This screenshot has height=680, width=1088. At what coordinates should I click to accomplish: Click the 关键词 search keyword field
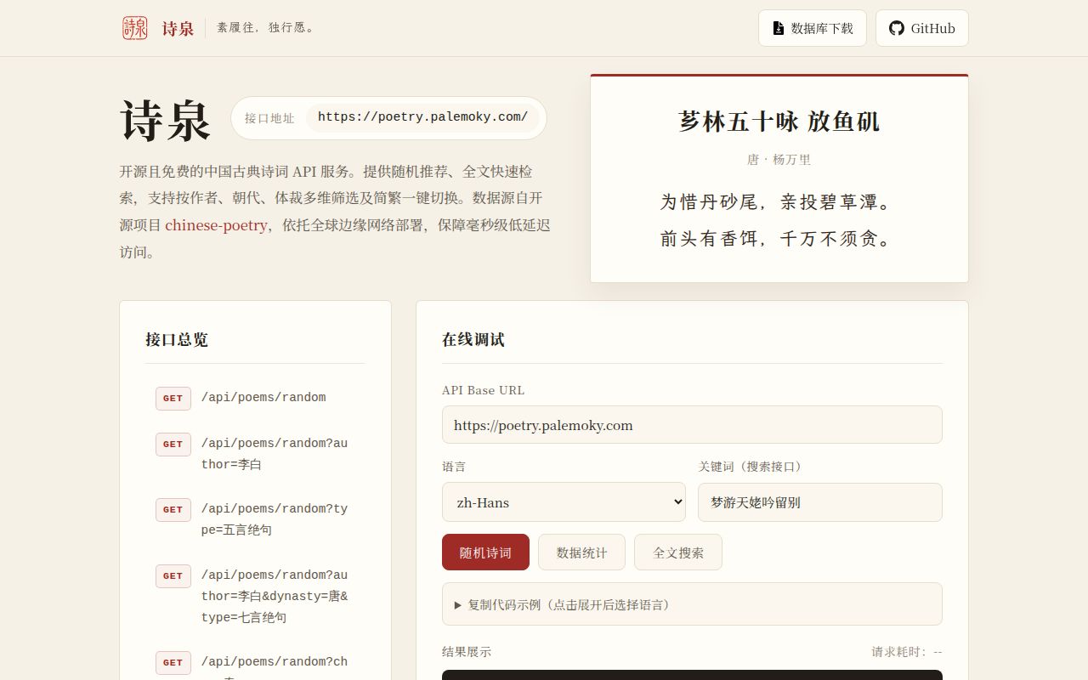pos(820,501)
